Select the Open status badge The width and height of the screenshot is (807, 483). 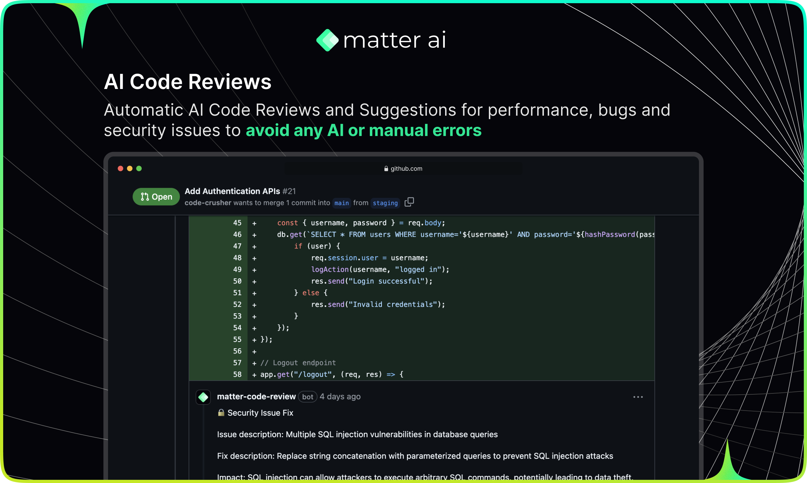156,197
